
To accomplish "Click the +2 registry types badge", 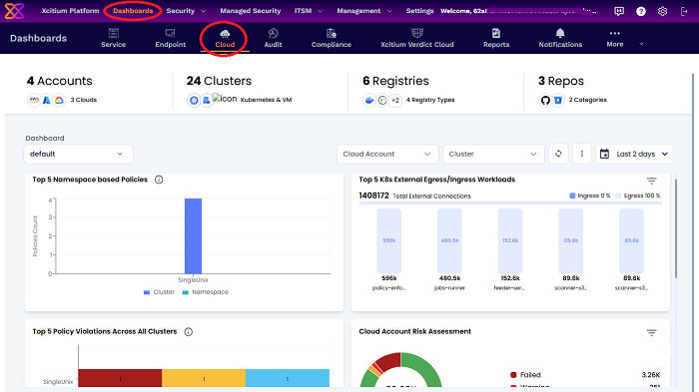I will 395,100.
